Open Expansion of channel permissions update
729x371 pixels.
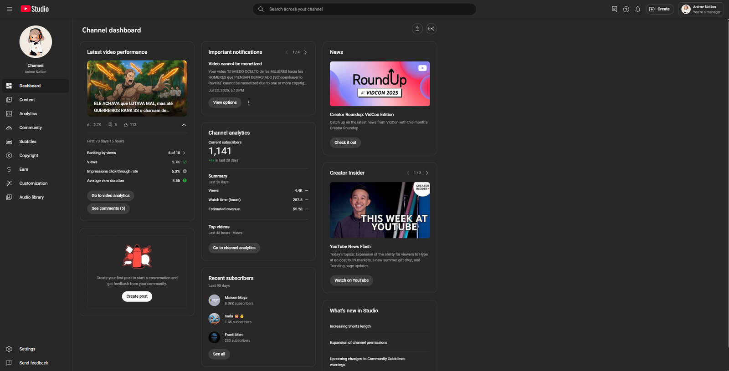click(359, 343)
